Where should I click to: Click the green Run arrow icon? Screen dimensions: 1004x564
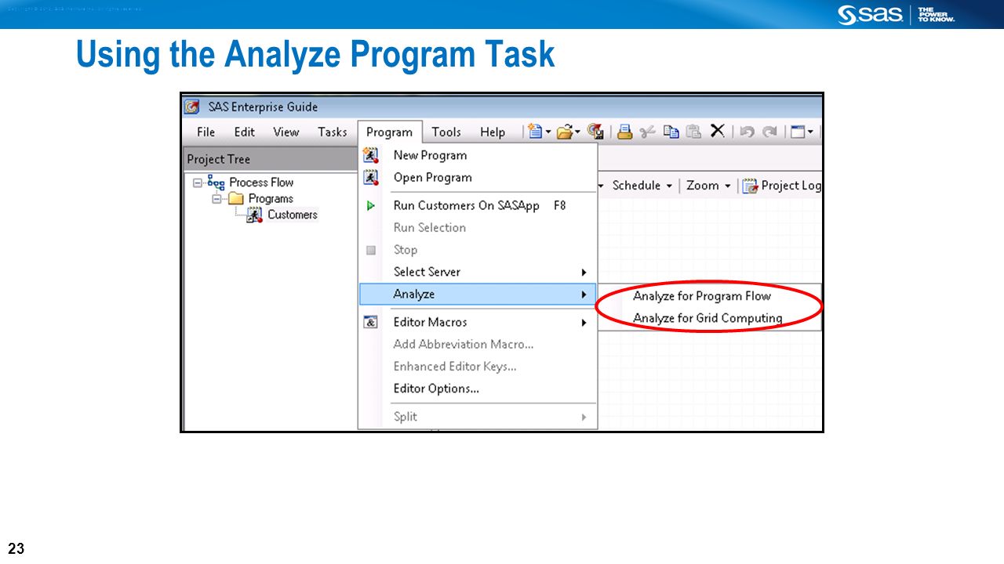tap(371, 205)
